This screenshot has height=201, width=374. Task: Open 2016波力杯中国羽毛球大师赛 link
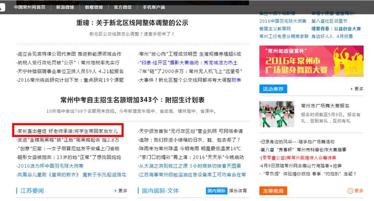tap(50, 166)
